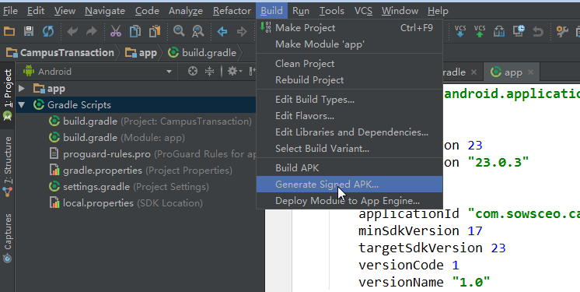
Task: Click the Synchronize refresh icon
Action: pyautogui.click(x=48, y=31)
